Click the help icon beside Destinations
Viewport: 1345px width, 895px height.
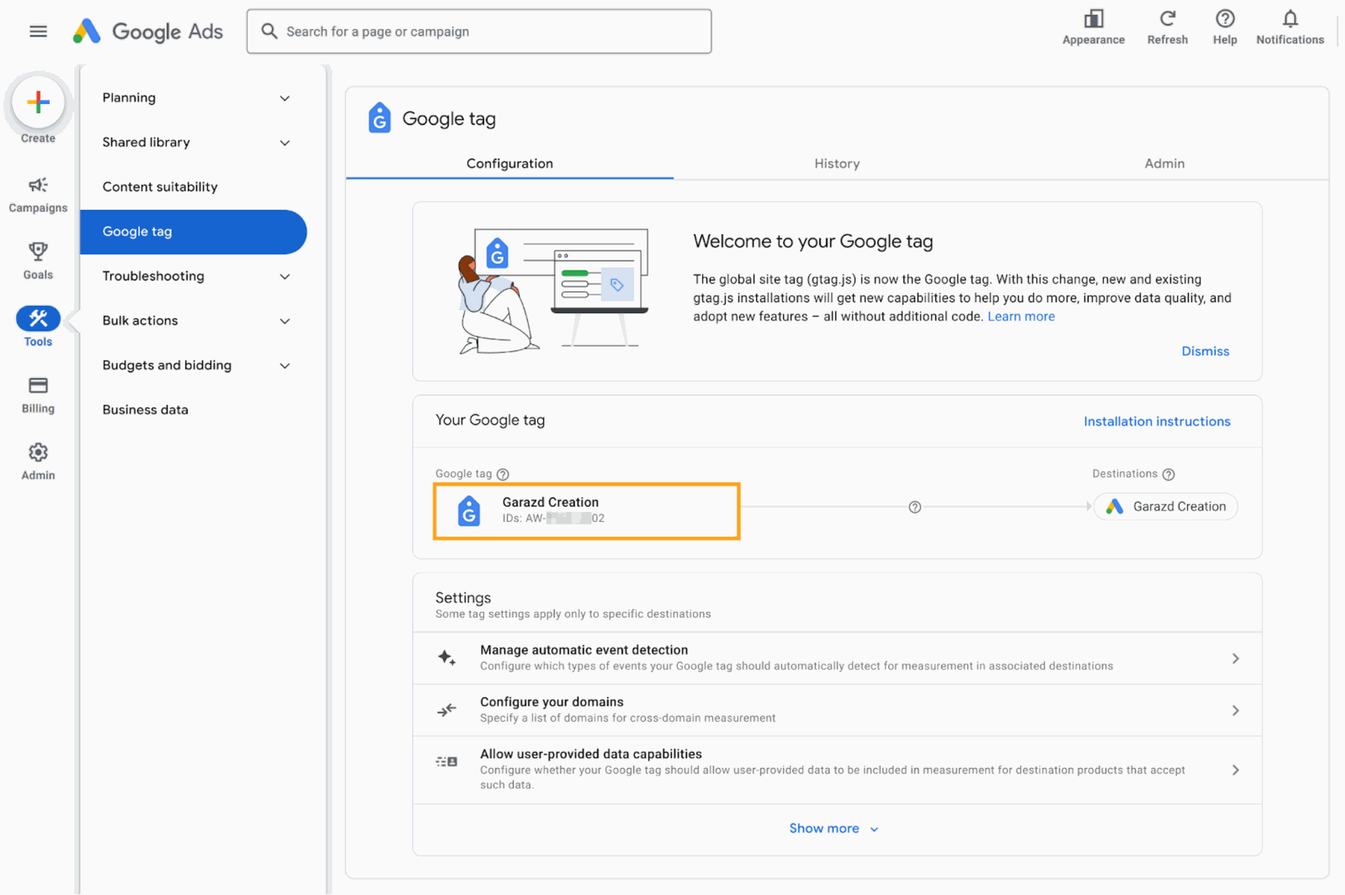point(1168,474)
